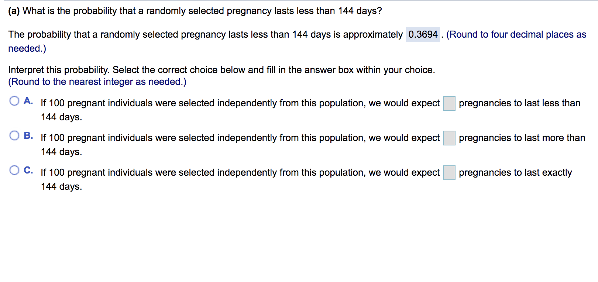Select the label 'A.' next to first option
This screenshot has height=282, width=598.
point(28,100)
